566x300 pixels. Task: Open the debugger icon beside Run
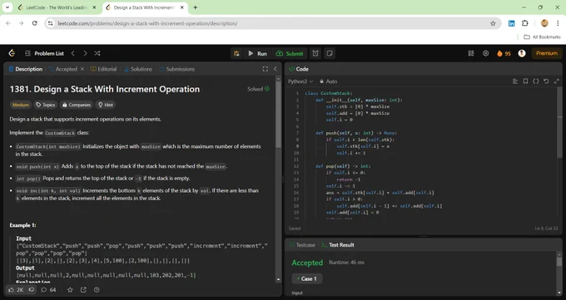(x=236, y=53)
